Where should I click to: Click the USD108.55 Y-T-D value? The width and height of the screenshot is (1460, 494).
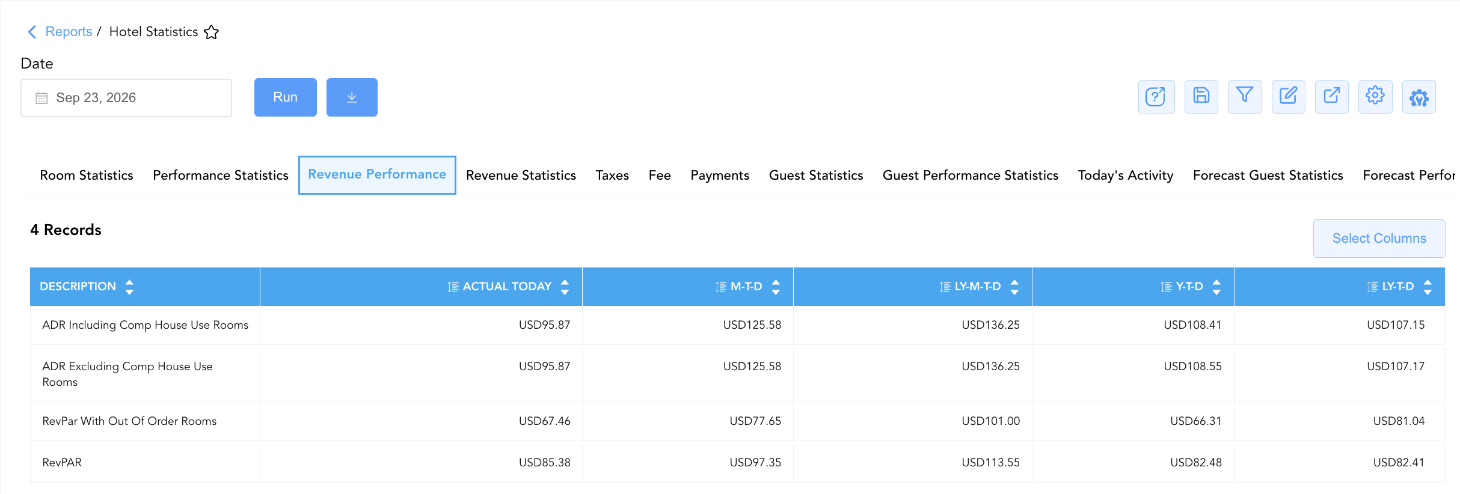pos(1192,367)
